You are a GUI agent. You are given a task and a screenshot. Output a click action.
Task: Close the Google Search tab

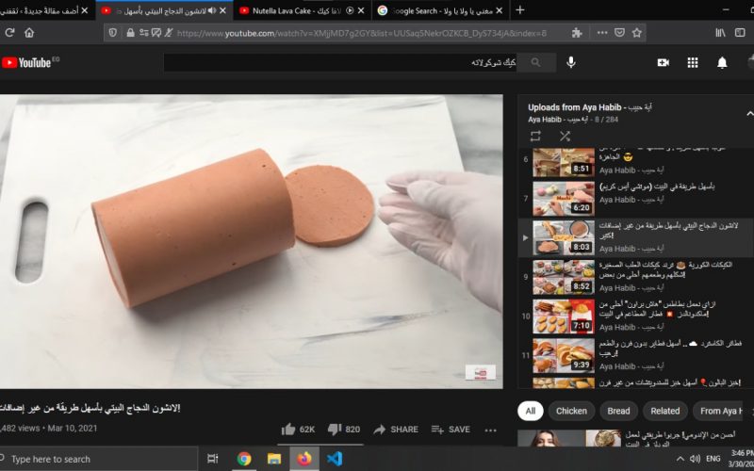[x=500, y=10]
